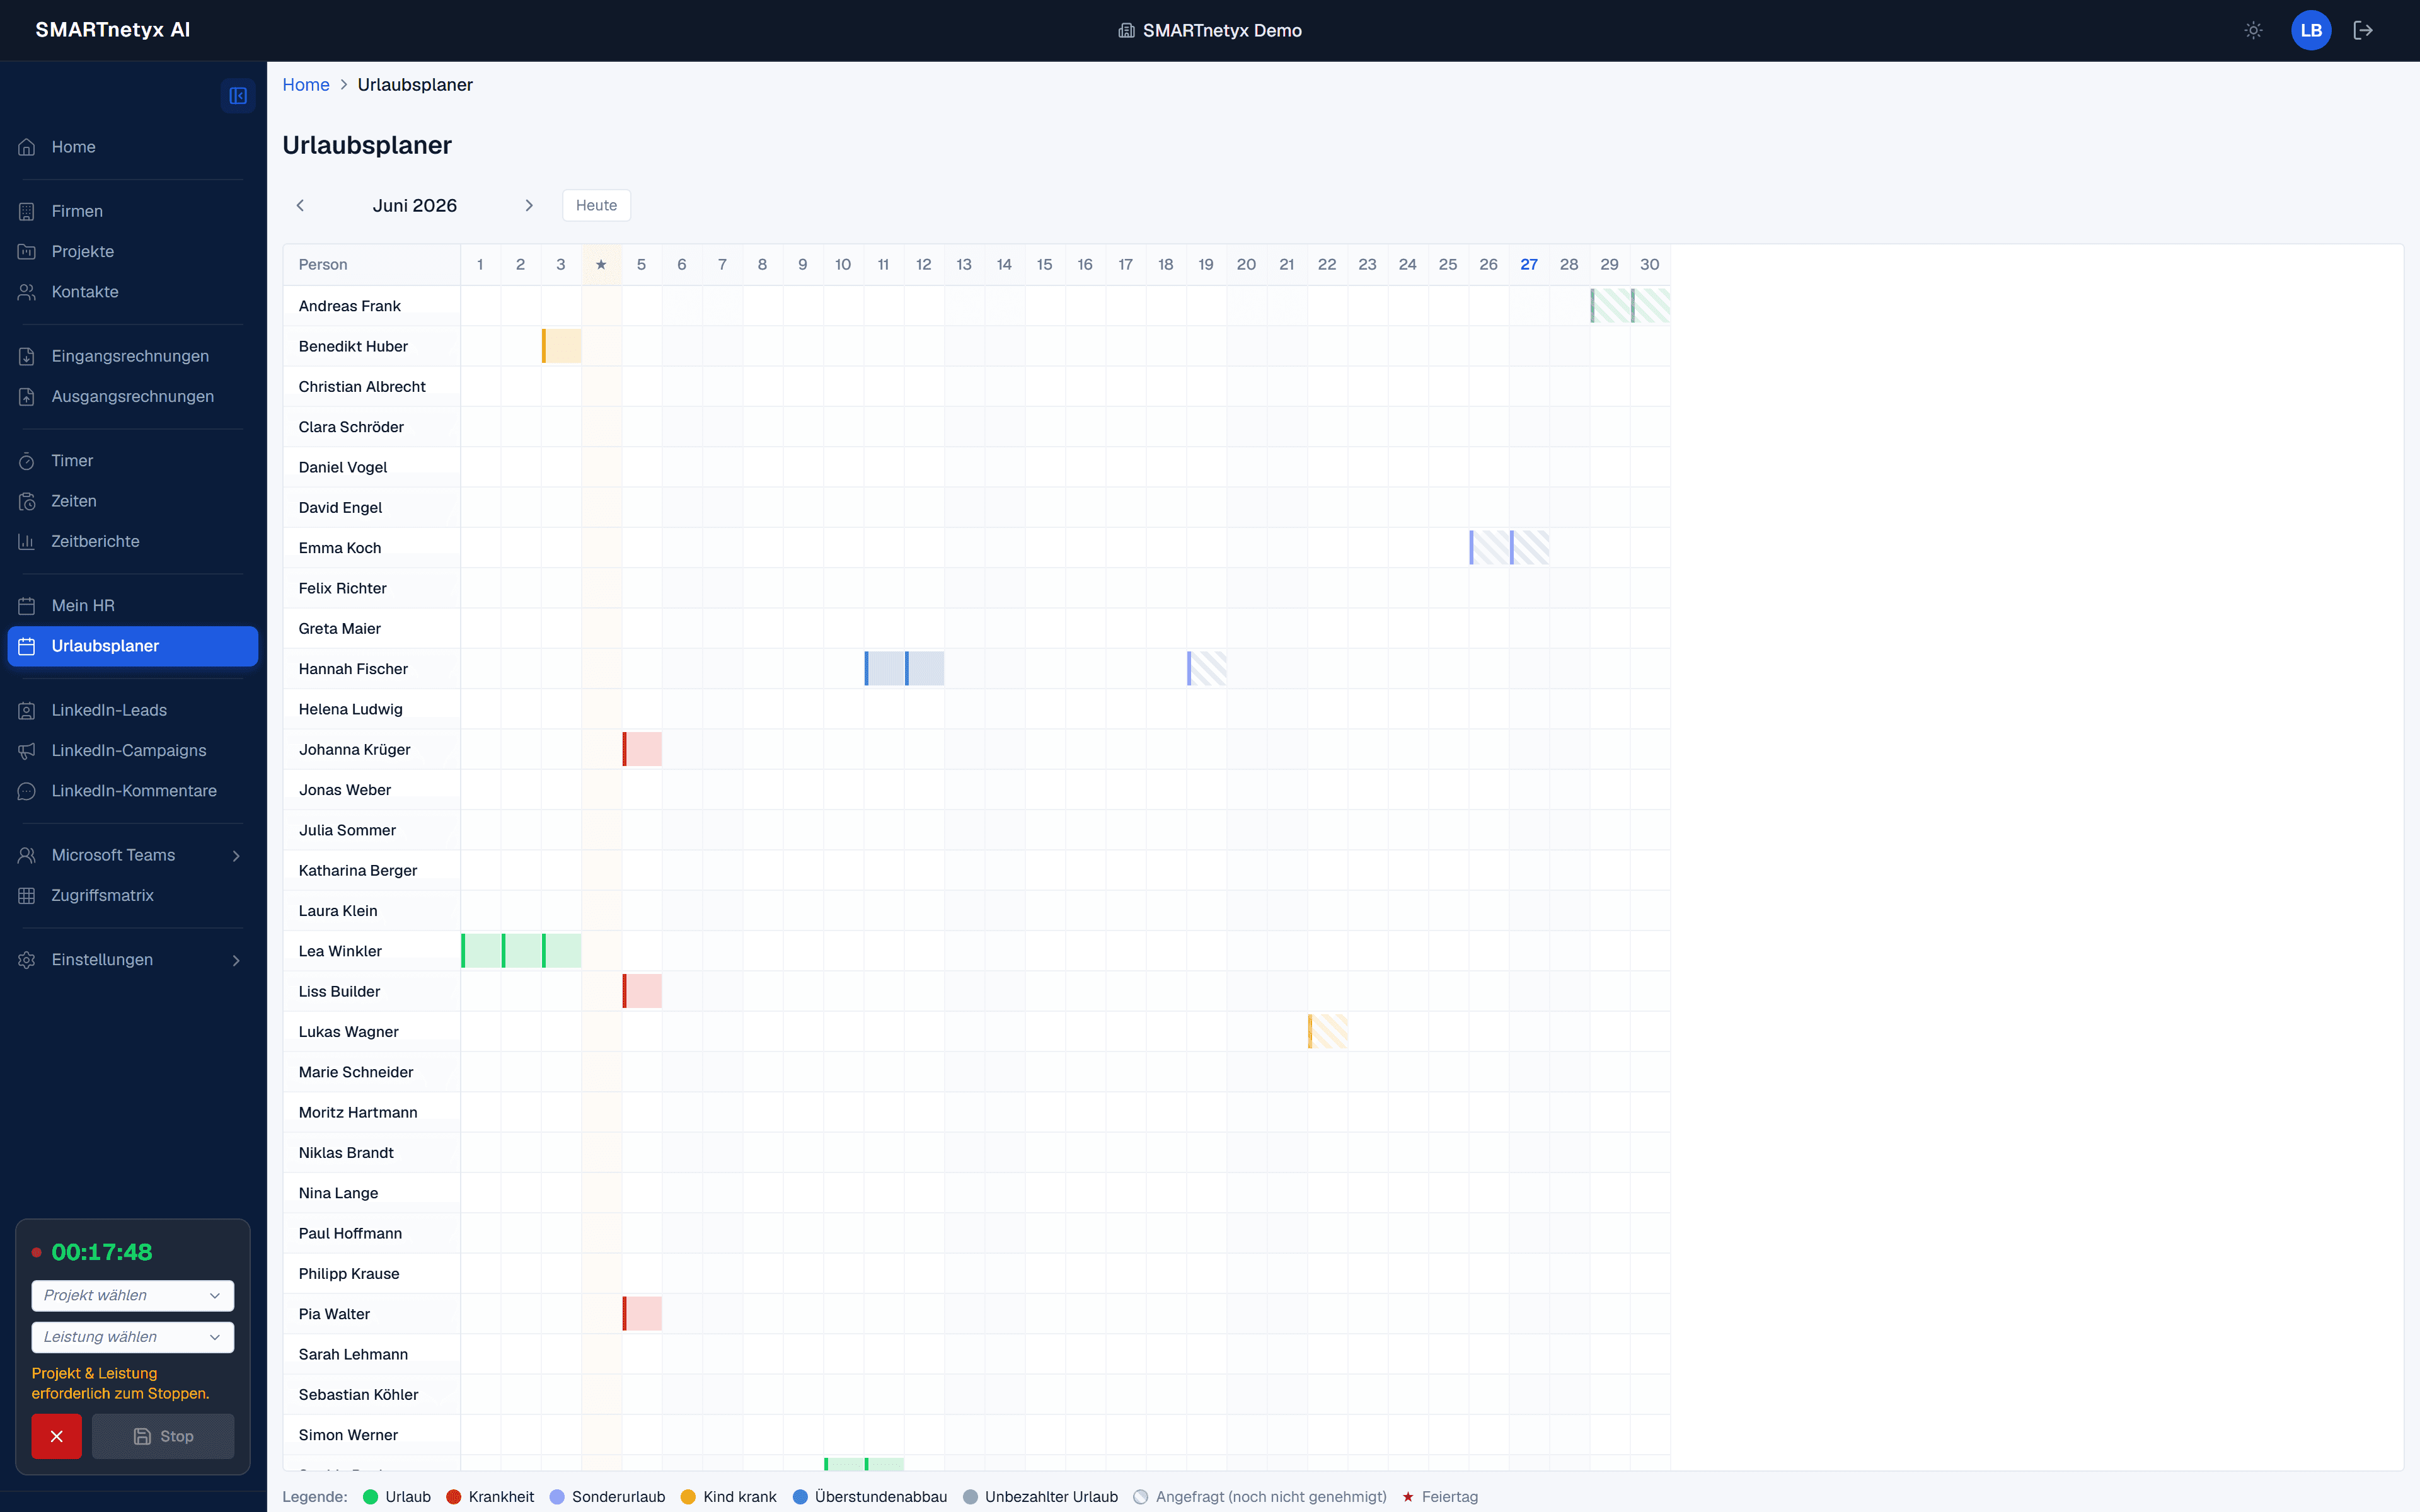Image resolution: width=2420 pixels, height=1512 pixels.
Task: Click Lukas Wagner's hatched orange block
Action: [1328, 1032]
